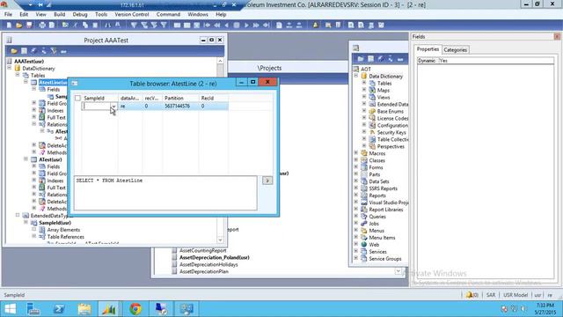Expand the Macros node in AOT
Viewport: 563px width, 317px height.
point(356,153)
